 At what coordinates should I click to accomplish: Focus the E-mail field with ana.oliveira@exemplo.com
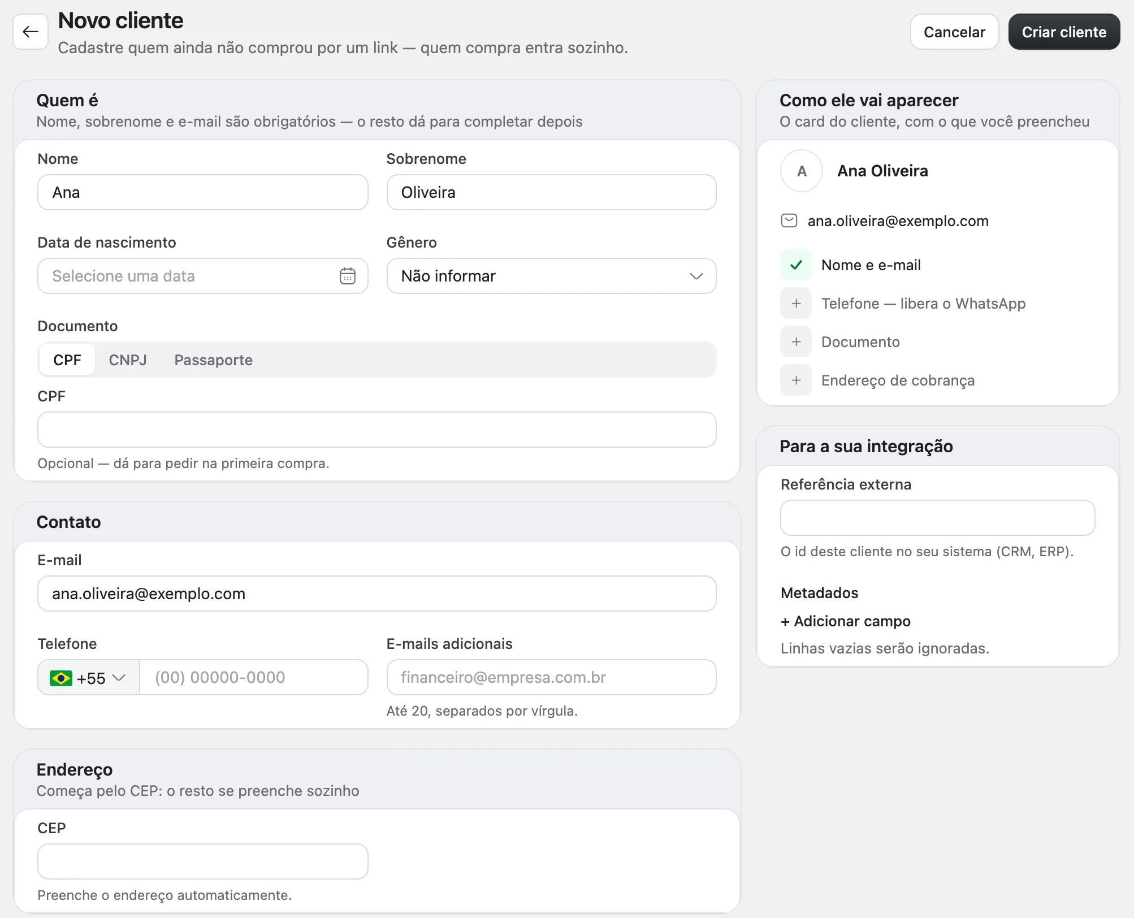pyautogui.click(x=376, y=594)
